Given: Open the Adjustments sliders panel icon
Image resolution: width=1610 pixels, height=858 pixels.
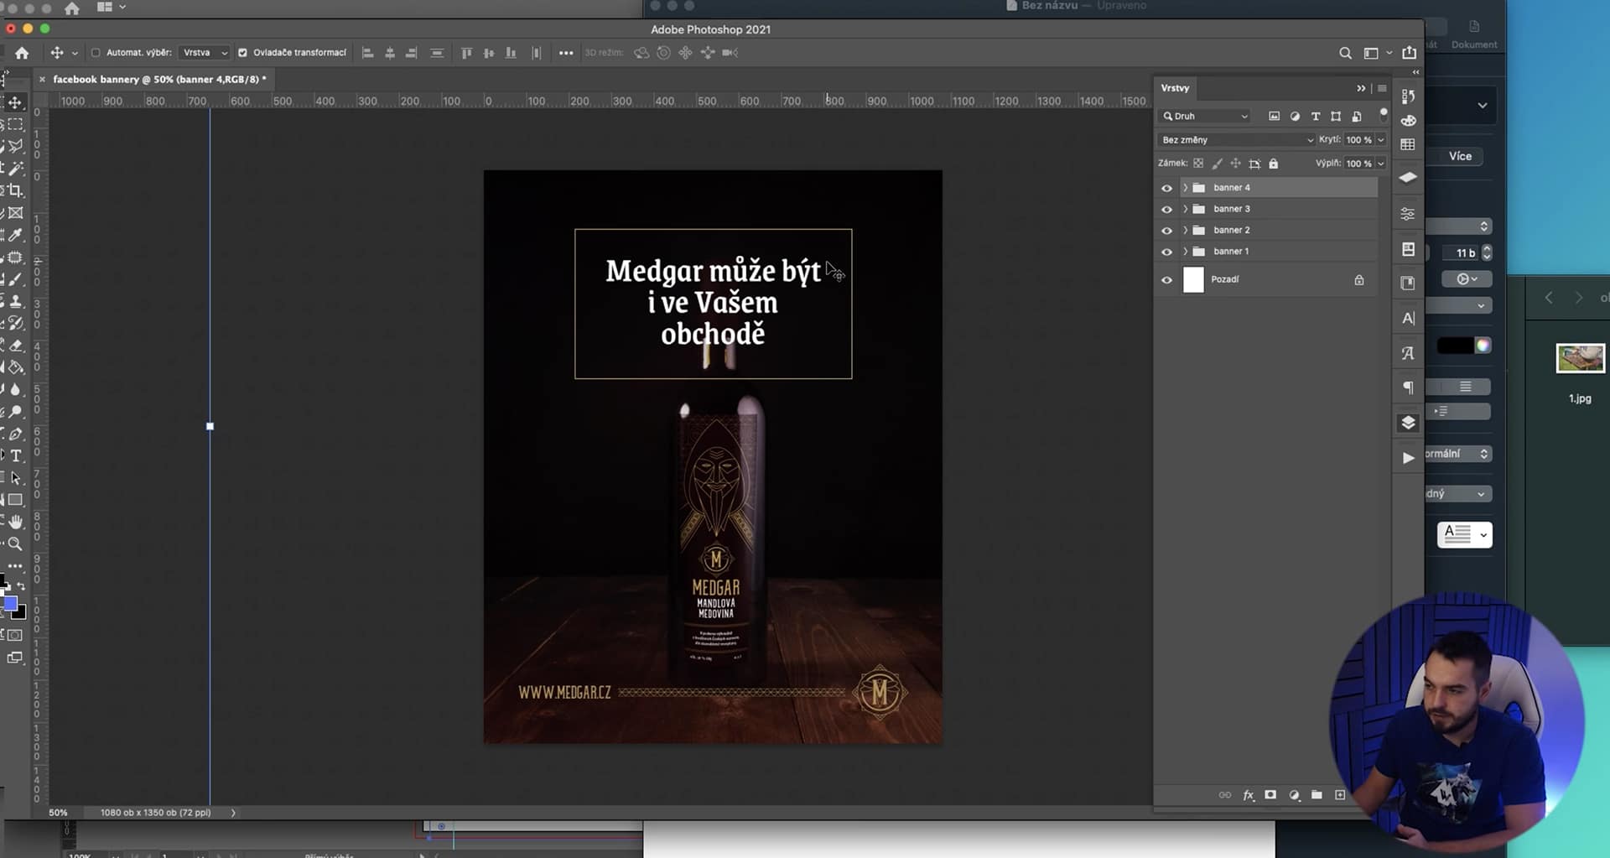Looking at the screenshot, I should 1408,214.
